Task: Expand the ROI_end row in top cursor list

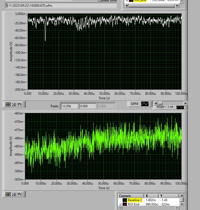Action: coord(127,1)
